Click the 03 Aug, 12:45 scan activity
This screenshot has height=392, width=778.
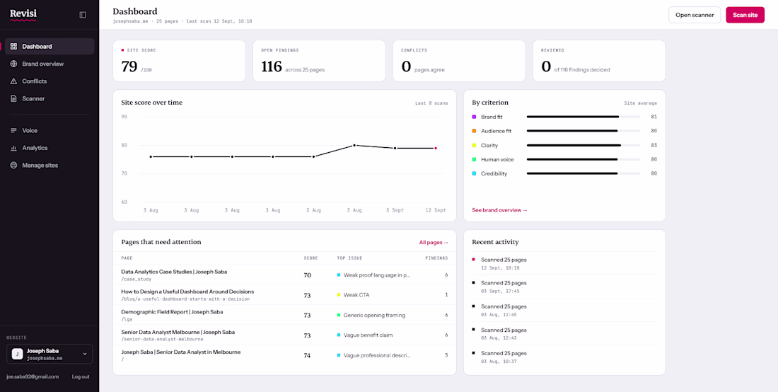pyautogui.click(x=564, y=310)
